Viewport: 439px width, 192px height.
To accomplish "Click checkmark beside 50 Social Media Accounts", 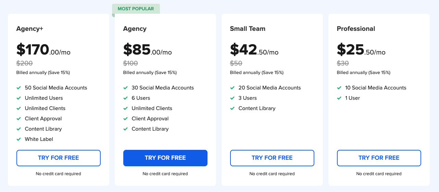I will point(19,88).
